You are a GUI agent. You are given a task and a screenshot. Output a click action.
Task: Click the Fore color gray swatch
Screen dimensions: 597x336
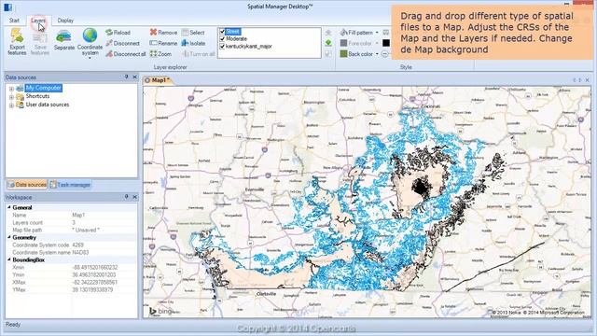(344, 44)
